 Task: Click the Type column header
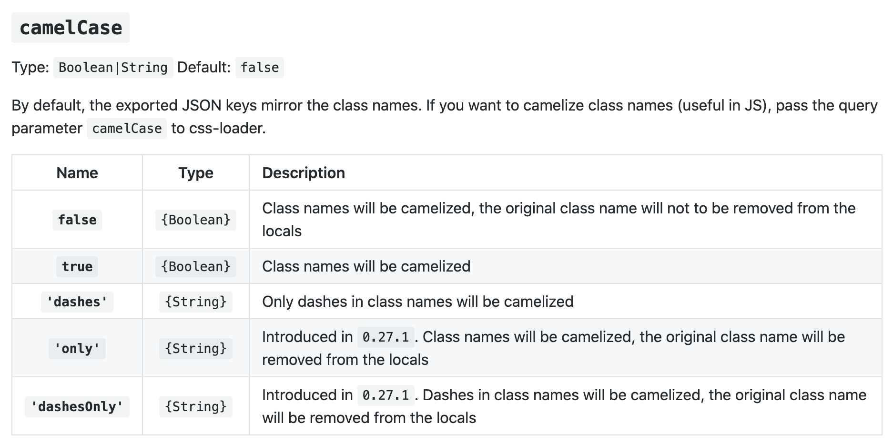[196, 173]
